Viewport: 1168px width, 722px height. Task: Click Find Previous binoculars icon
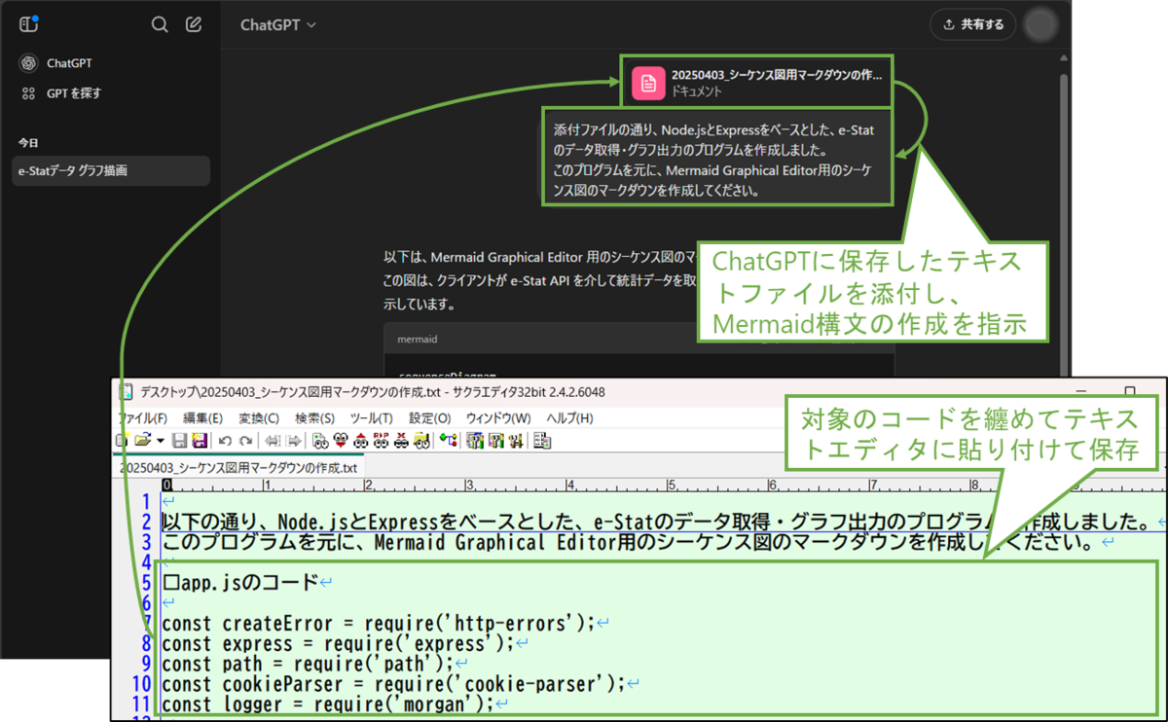(360, 441)
